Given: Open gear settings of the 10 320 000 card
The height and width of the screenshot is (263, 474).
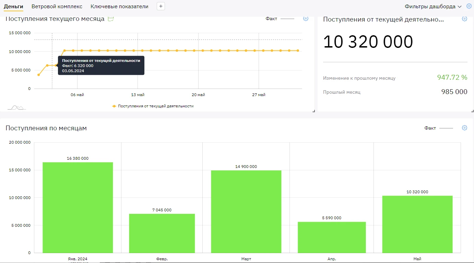Looking at the screenshot, I should [465, 19].
